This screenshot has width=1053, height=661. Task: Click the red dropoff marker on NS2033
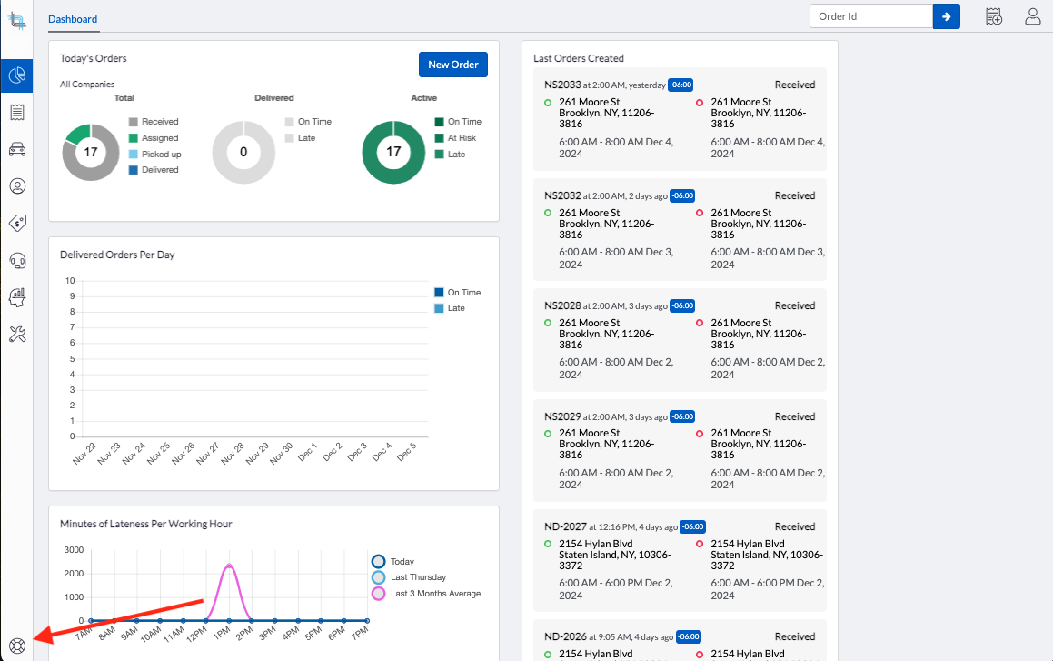tap(700, 103)
